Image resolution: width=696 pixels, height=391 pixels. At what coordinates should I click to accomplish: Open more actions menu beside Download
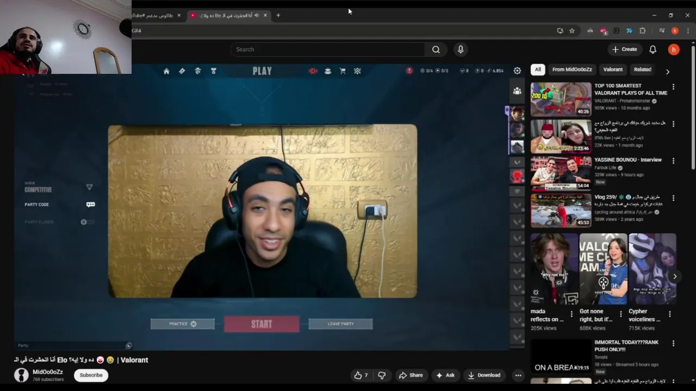[518, 375]
